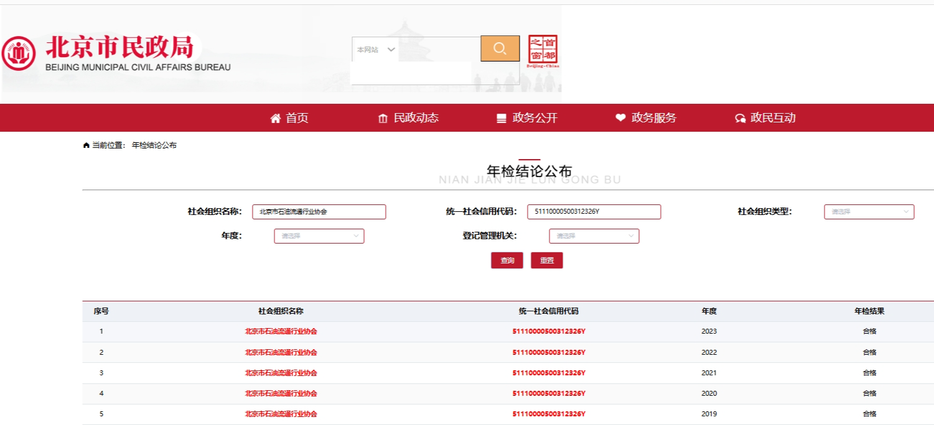Click the breadcrumb home icon near 当前位置

(x=86, y=145)
